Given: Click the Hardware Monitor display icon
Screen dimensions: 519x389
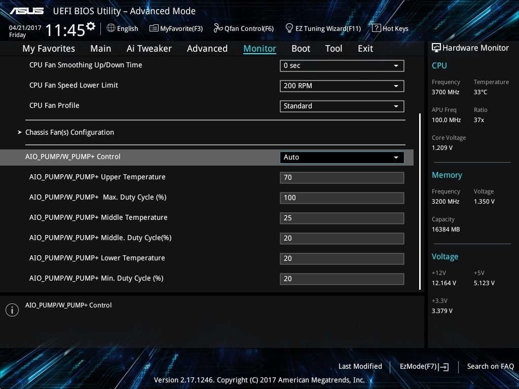Looking at the screenshot, I should pyautogui.click(x=436, y=48).
